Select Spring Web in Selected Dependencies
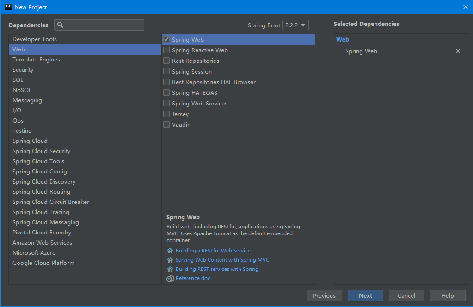 point(361,51)
